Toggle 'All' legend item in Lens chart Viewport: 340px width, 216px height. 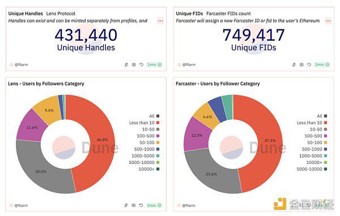pos(154,116)
